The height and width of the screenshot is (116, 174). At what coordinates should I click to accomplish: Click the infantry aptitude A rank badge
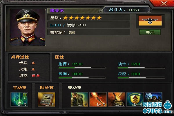(33, 63)
